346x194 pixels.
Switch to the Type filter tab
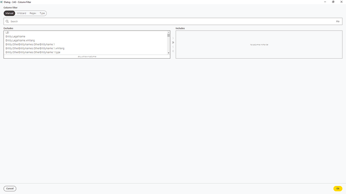tap(42, 13)
